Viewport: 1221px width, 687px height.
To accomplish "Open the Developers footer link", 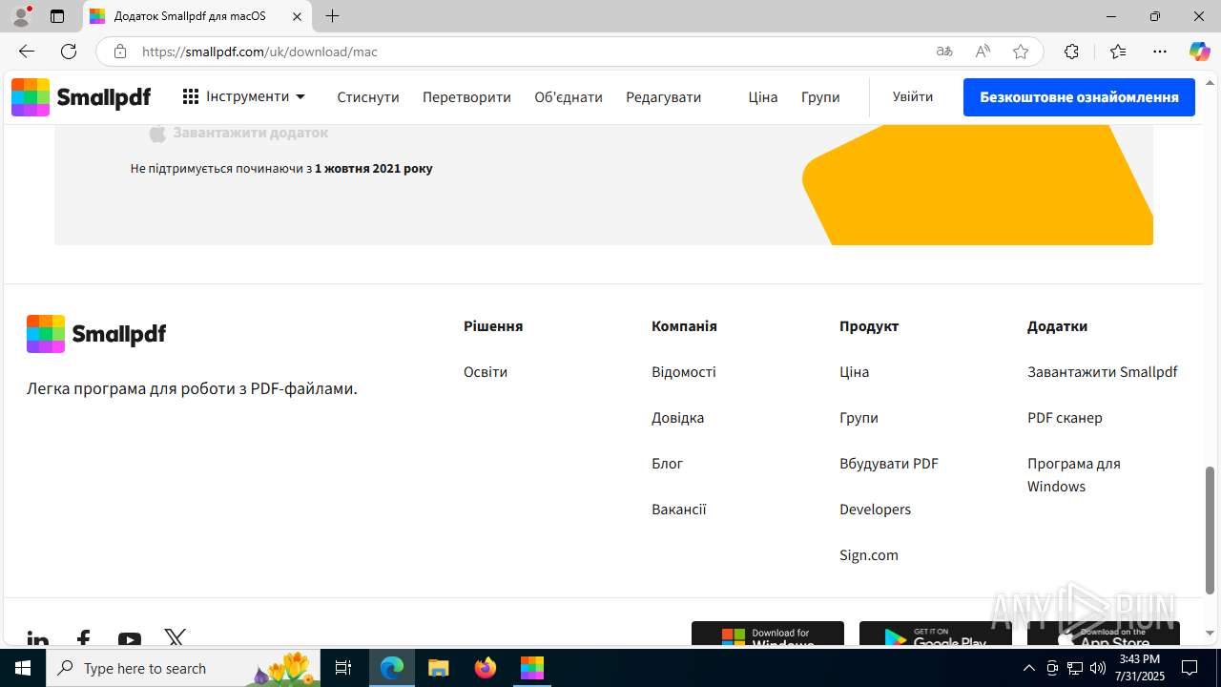I will click(x=876, y=510).
